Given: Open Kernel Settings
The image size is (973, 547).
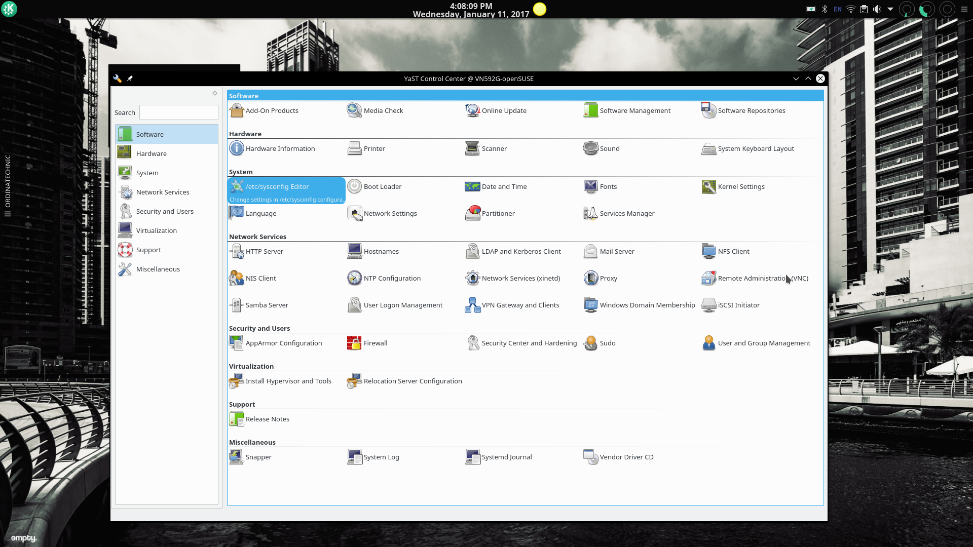Looking at the screenshot, I should click(x=733, y=186).
